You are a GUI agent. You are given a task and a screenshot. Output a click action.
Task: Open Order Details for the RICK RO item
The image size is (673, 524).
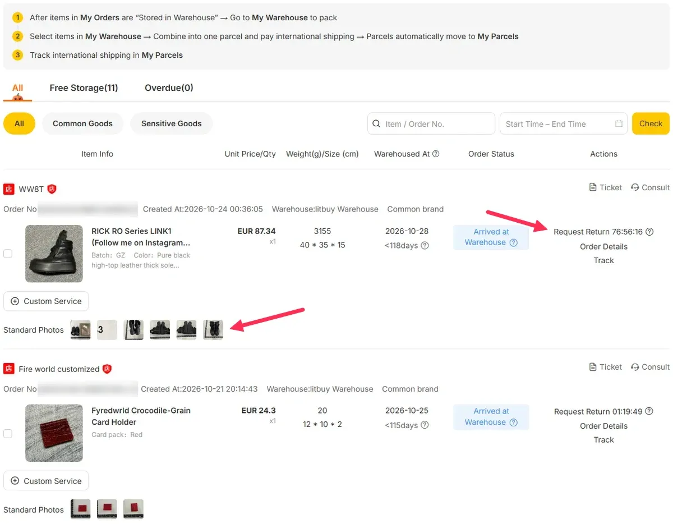pos(603,247)
